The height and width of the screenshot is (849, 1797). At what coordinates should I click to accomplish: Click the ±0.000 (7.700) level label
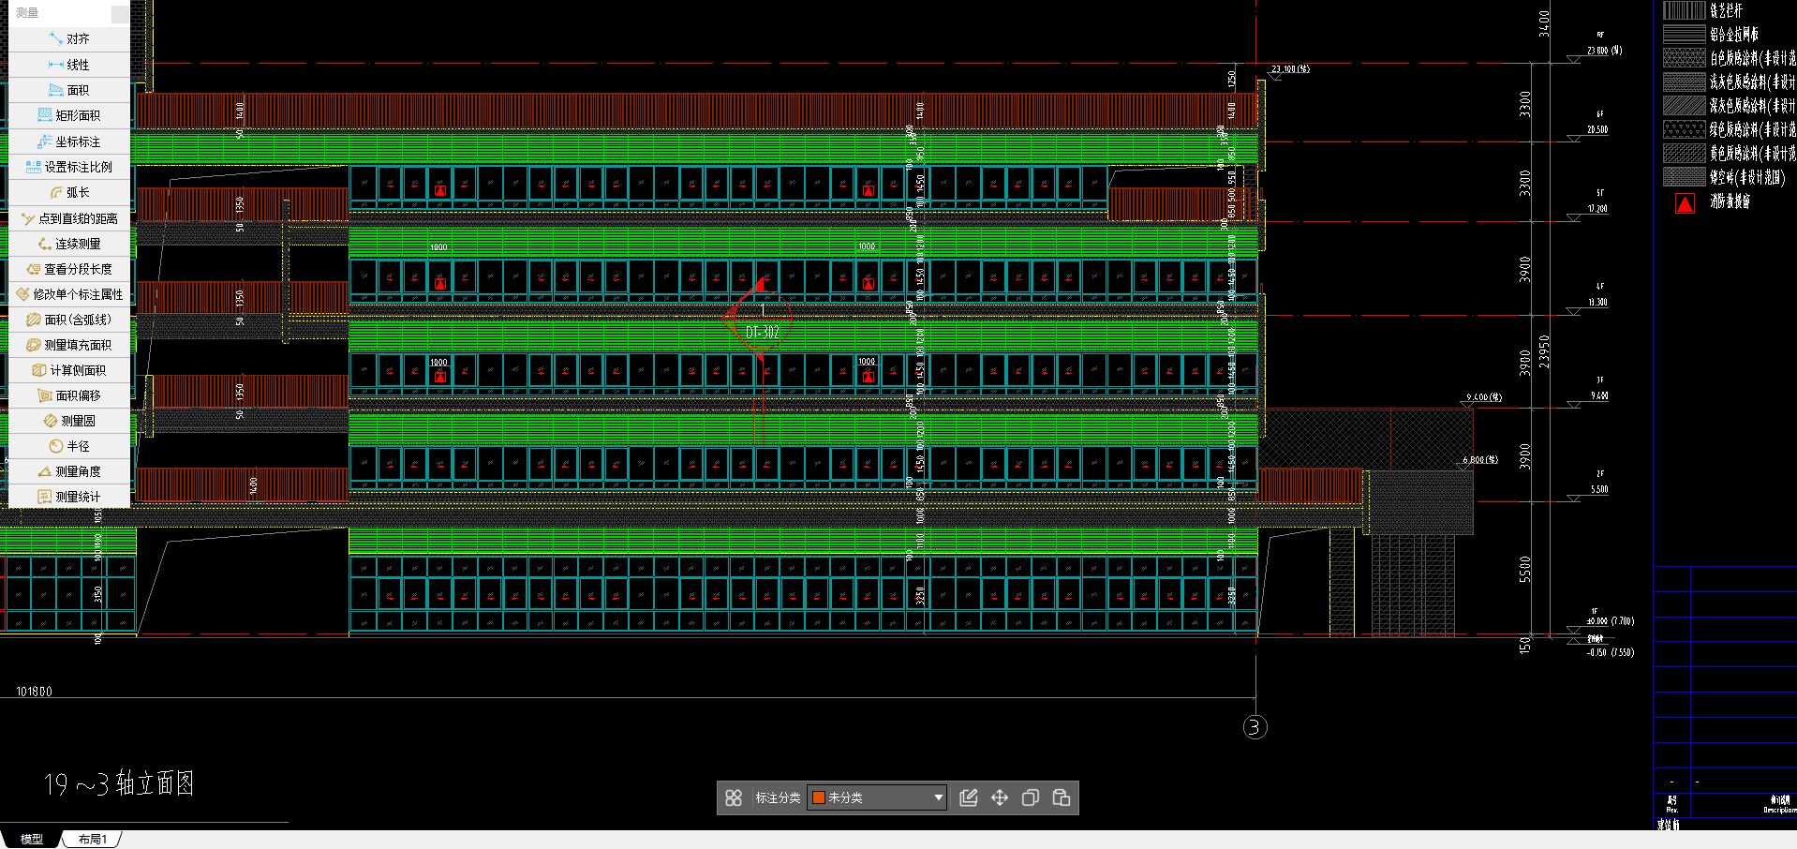tap(1610, 621)
